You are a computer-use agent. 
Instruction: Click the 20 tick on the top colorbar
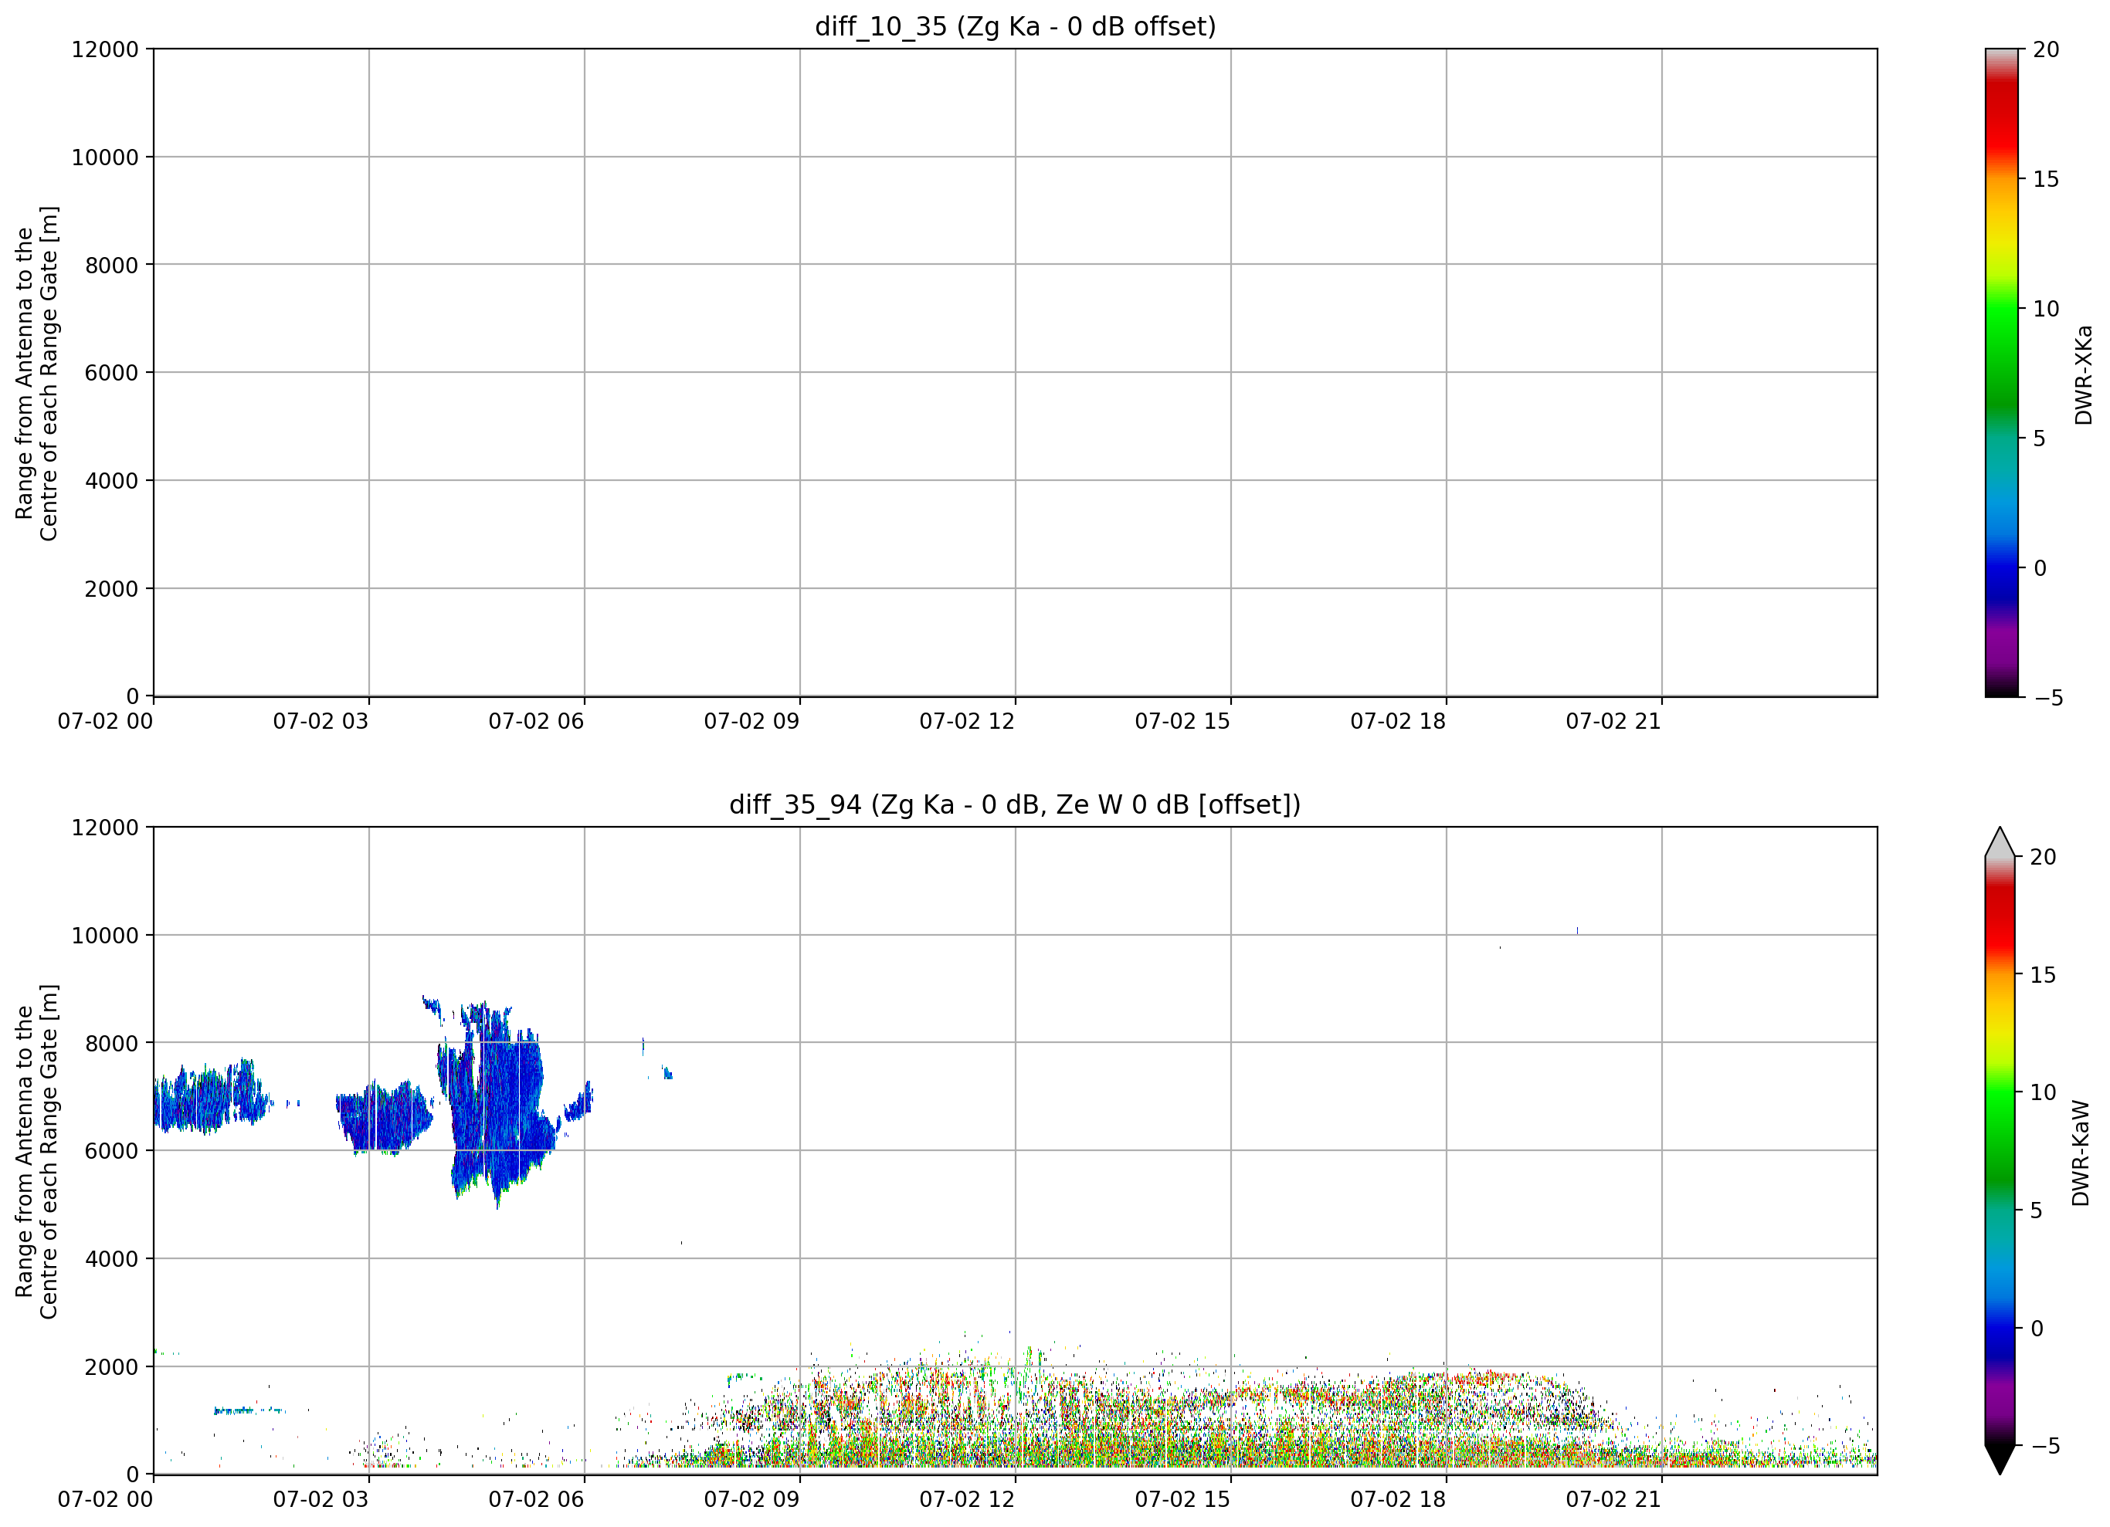(x=2047, y=50)
